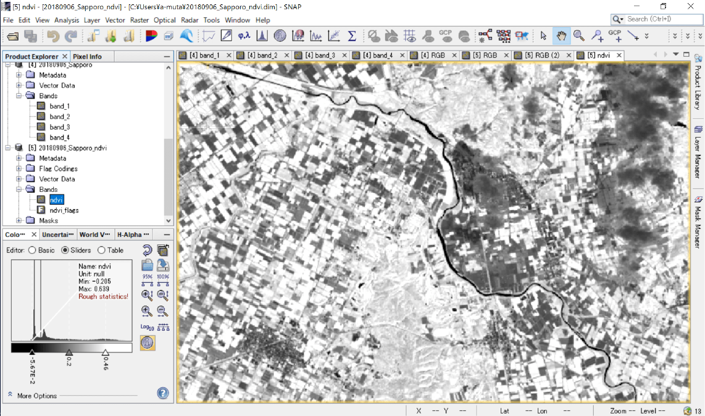Click the Zoom tool magnifier in toolbar
This screenshot has height=416, width=705.
tap(578, 36)
